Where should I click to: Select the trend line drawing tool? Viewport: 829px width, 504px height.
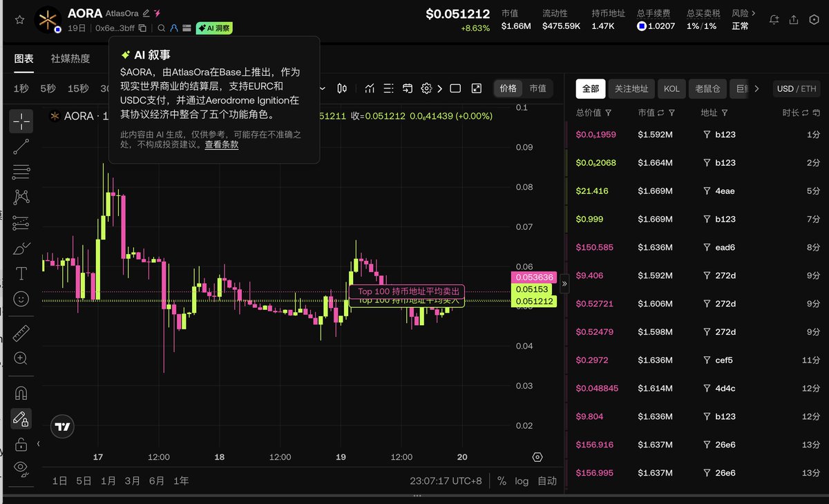click(x=21, y=146)
